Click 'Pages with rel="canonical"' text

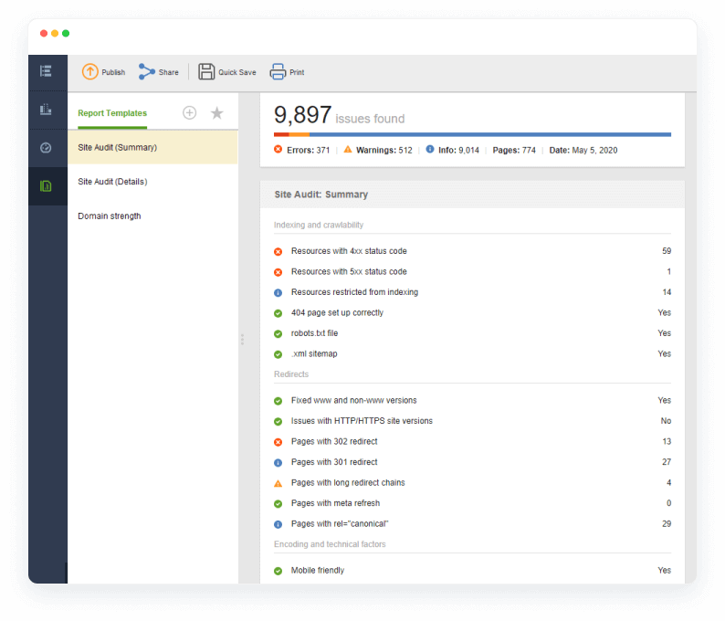pos(340,524)
